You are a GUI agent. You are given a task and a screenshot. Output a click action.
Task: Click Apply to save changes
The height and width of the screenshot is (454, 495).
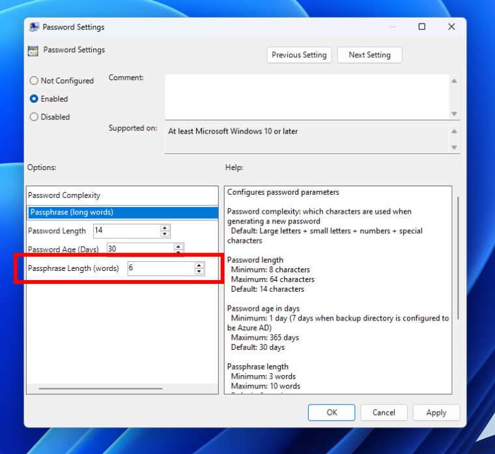click(x=436, y=412)
